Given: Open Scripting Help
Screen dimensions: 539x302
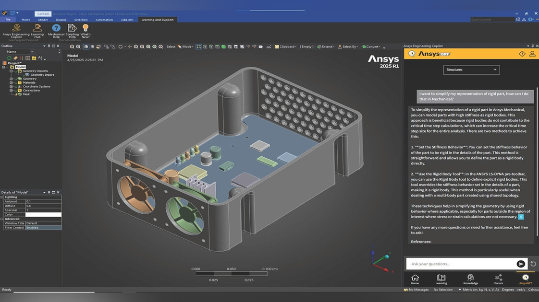Looking at the screenshot, I should click(x=72, y=31).
